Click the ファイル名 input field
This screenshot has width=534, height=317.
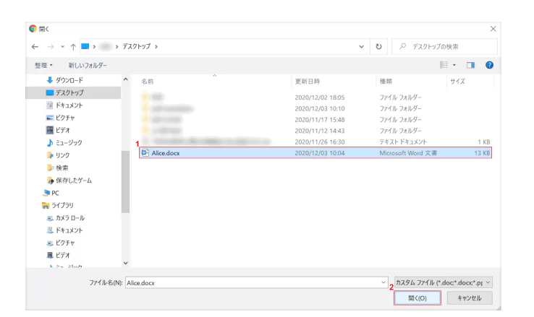coord(253,282)
